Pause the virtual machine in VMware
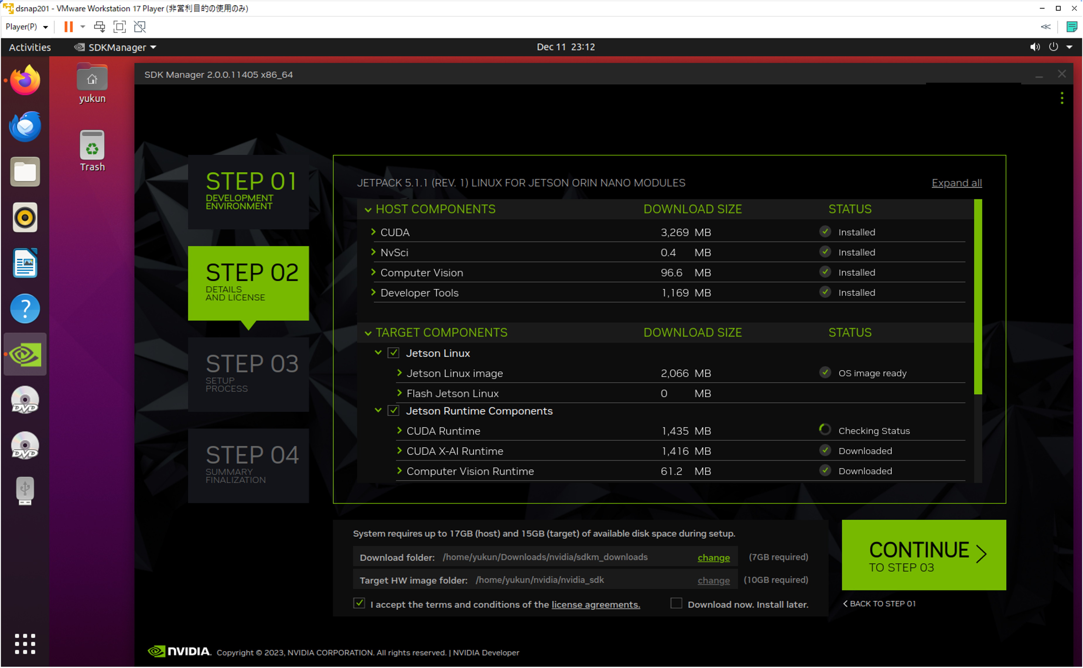This screenshot has width=1083, height=668. (69, 27)
